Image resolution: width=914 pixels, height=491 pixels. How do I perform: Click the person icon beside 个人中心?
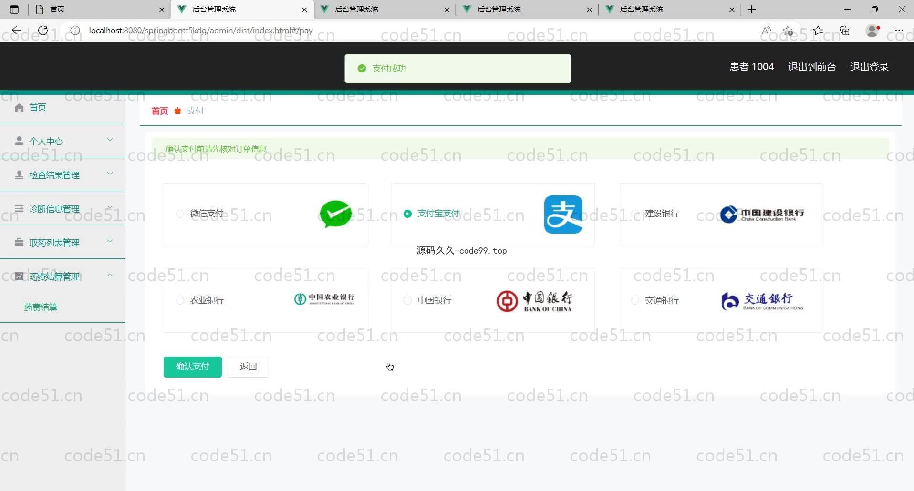[19, 141]
